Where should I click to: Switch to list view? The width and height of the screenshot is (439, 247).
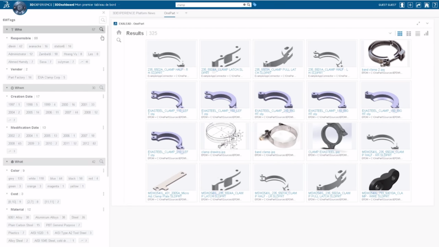pos(418,33)
